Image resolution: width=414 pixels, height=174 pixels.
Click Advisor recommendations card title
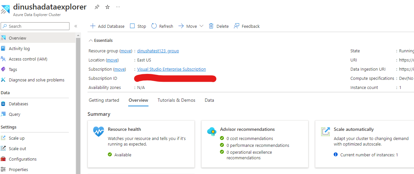[247, 129]
